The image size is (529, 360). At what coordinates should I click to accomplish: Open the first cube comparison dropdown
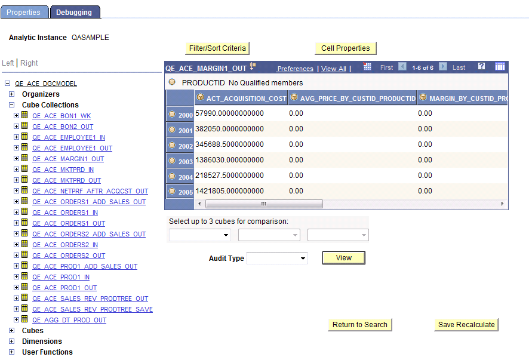pos(199,235)
